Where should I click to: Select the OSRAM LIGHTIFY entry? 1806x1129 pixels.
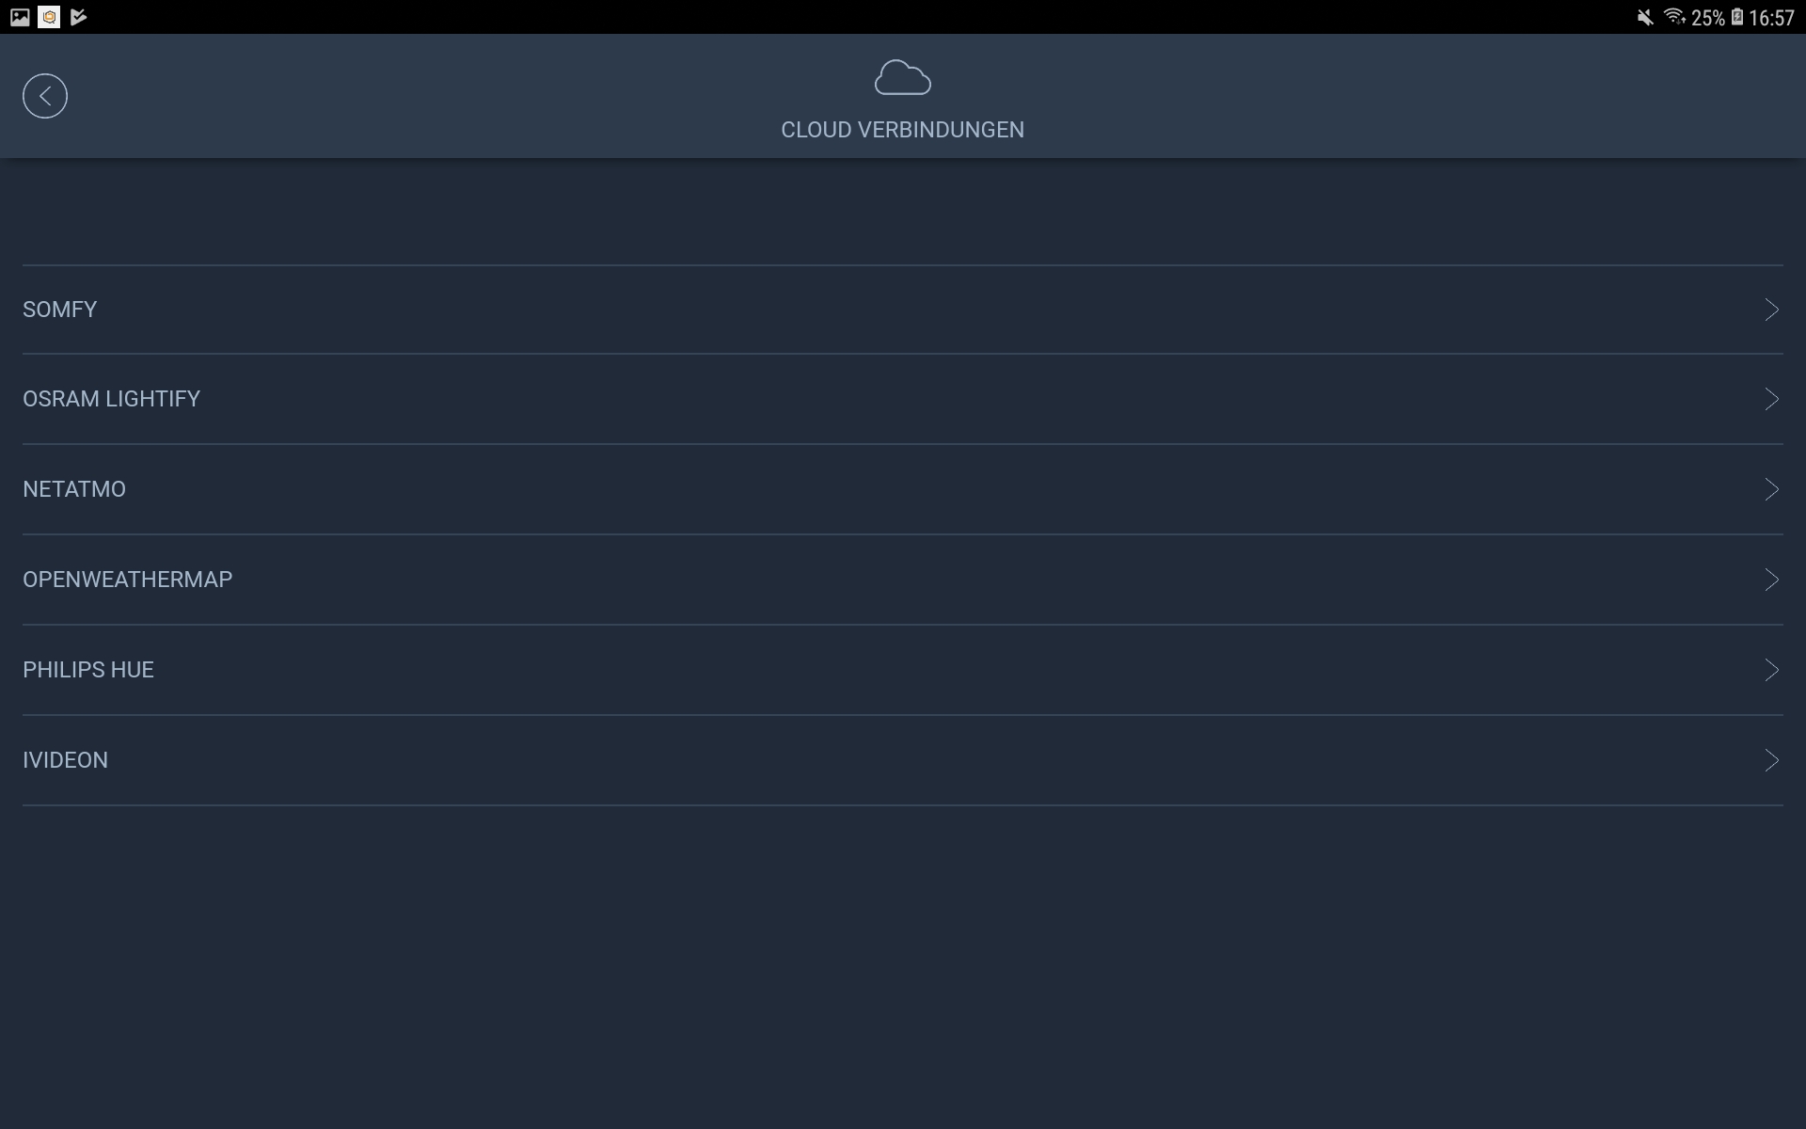[111, 399]
